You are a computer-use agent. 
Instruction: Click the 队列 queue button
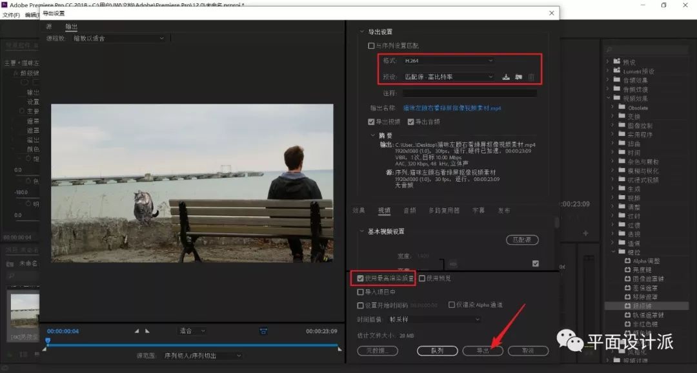pos(438,350)
